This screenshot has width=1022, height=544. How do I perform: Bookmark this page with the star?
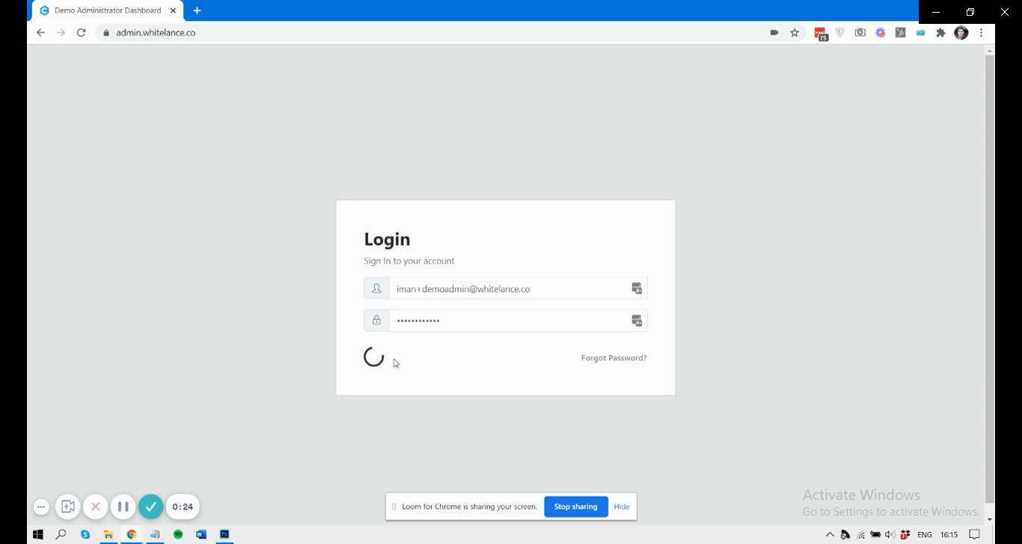click(x=795, y=33)
